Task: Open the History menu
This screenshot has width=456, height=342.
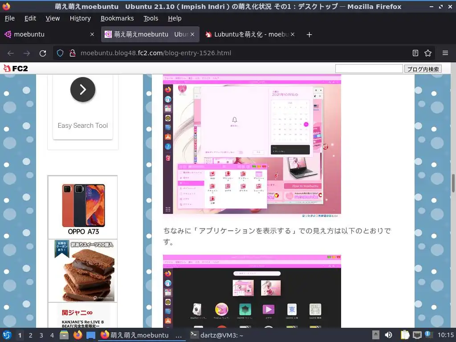Action: point(80,18)
